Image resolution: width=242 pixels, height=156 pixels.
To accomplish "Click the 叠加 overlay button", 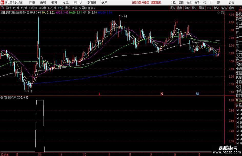I will coord(180,8).
